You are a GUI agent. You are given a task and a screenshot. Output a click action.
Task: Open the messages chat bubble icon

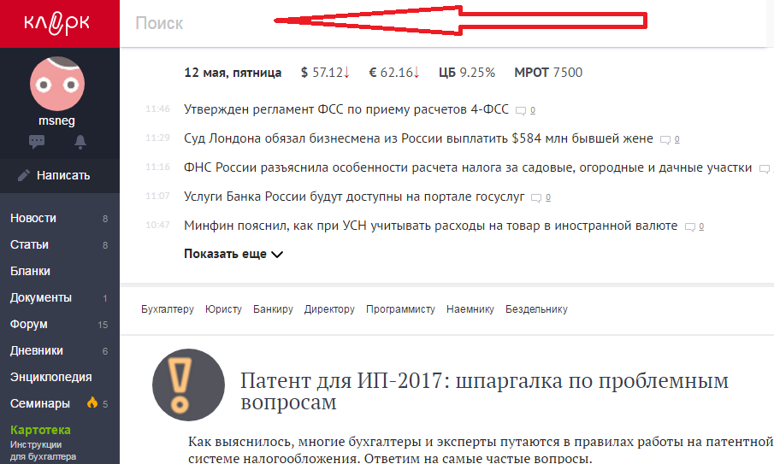pos(37,142)
